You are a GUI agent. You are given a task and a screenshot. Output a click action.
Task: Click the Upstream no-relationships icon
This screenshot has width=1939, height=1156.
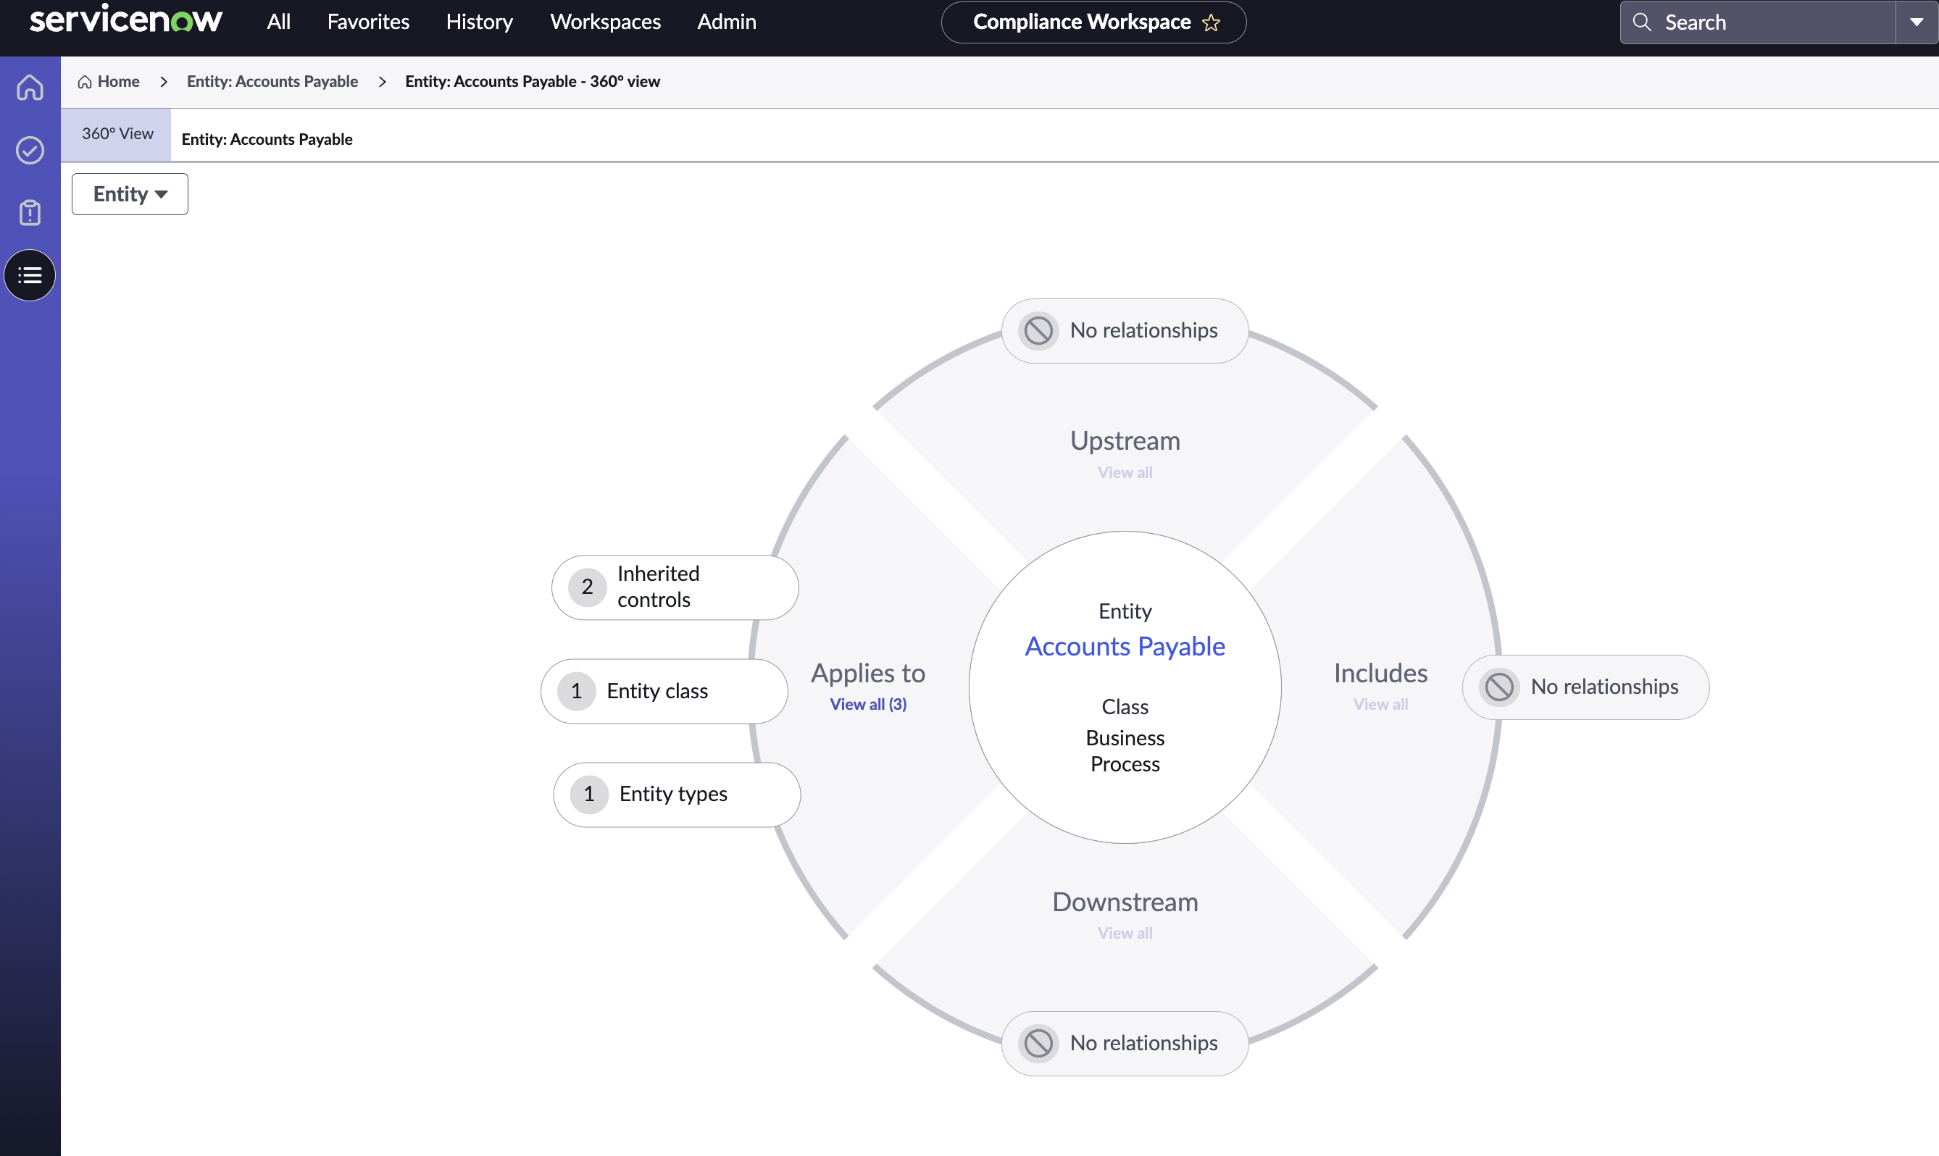(x=1038, y=330)
